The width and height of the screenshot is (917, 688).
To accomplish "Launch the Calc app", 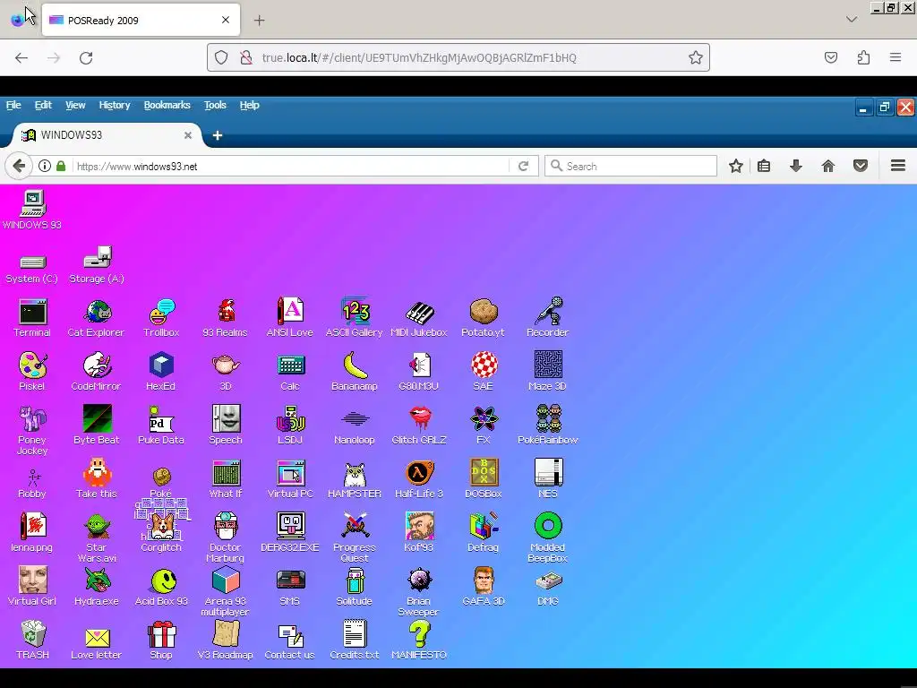I will (290, 372).
